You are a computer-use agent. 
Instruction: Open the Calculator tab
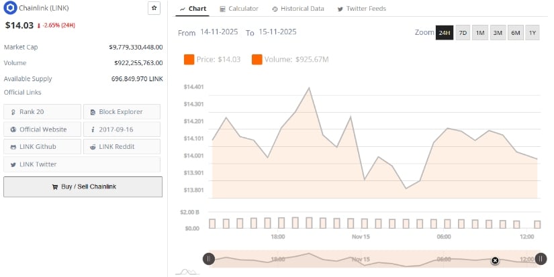point(238,9)
